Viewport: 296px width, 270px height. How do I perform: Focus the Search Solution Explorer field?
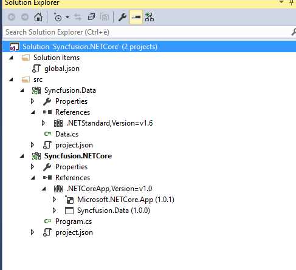pyautogui.click(x=147, y=32)
